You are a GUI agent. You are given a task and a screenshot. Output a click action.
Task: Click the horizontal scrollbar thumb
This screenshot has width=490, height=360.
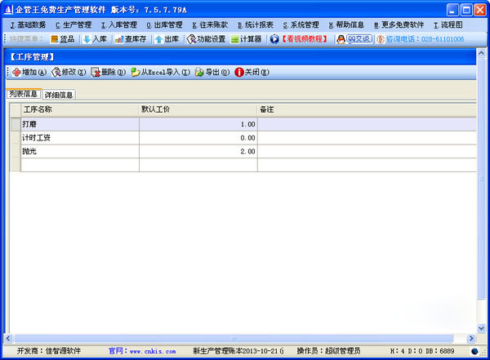pos(234,338)
